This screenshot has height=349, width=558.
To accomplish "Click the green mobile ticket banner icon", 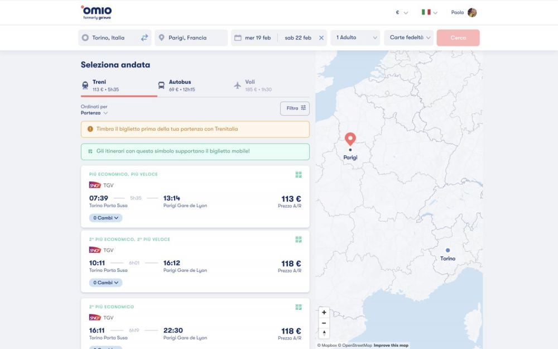I will 92,151.
